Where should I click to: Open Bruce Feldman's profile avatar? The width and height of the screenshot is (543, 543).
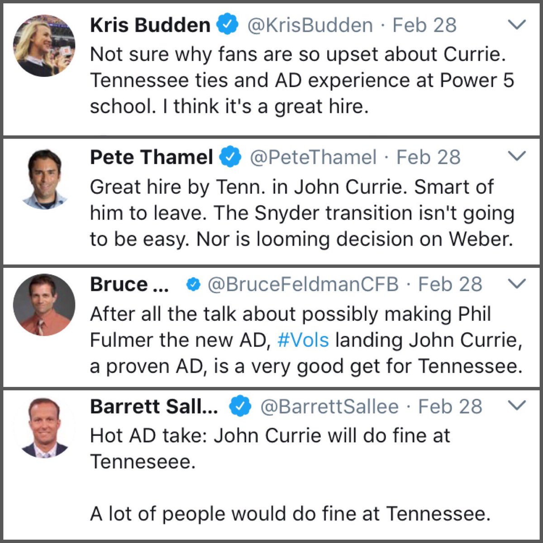click(x=44, y=305)
